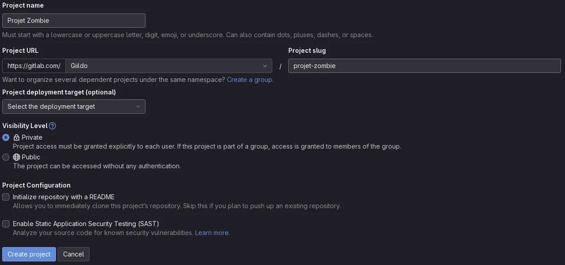The height and width of the screenshot is (265, 565).
Task: Select the Private visibility radio button
Action: tap(6, 137)
